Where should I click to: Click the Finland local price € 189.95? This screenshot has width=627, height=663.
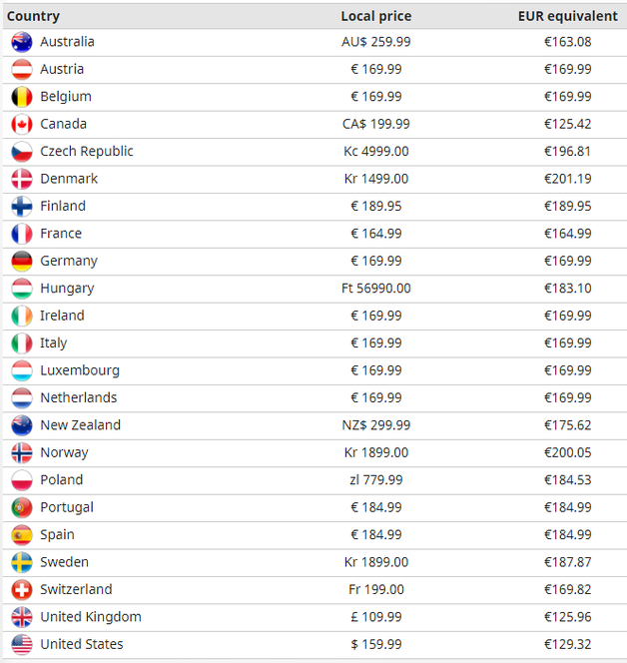click(375, 207)
